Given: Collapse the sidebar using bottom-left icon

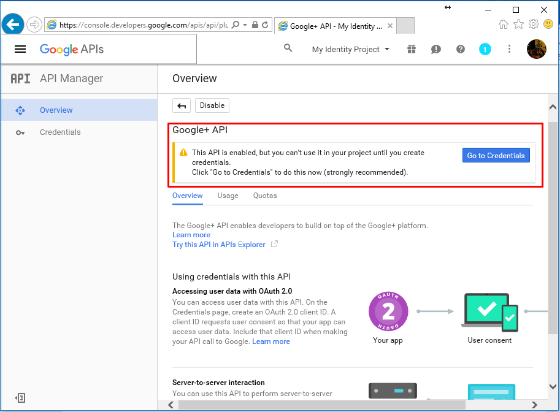Looking at the screenshot, I should pyautogui.click(x=20, y=398).
